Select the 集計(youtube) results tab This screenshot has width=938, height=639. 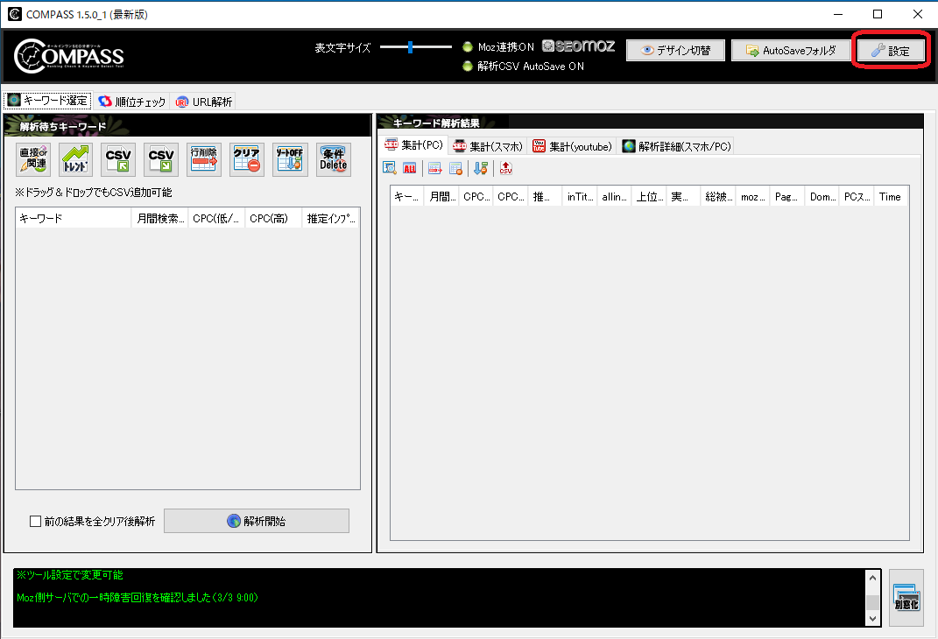571,145
